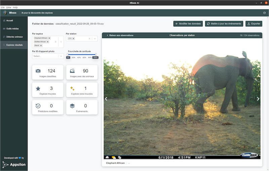Click the elephant observation photo
The width and height of the screenshot is (269, 171).
click(182, 99)
